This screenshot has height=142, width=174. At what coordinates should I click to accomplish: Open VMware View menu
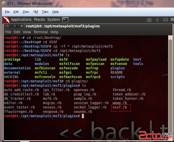(26, 12)
